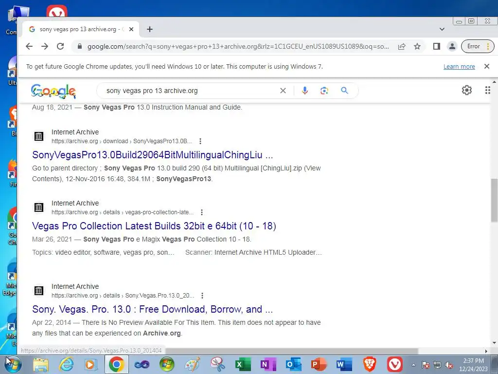Open Windows Media Player from the taskbar
Screen dimensions: 498x374
click(x=91, y=365)
